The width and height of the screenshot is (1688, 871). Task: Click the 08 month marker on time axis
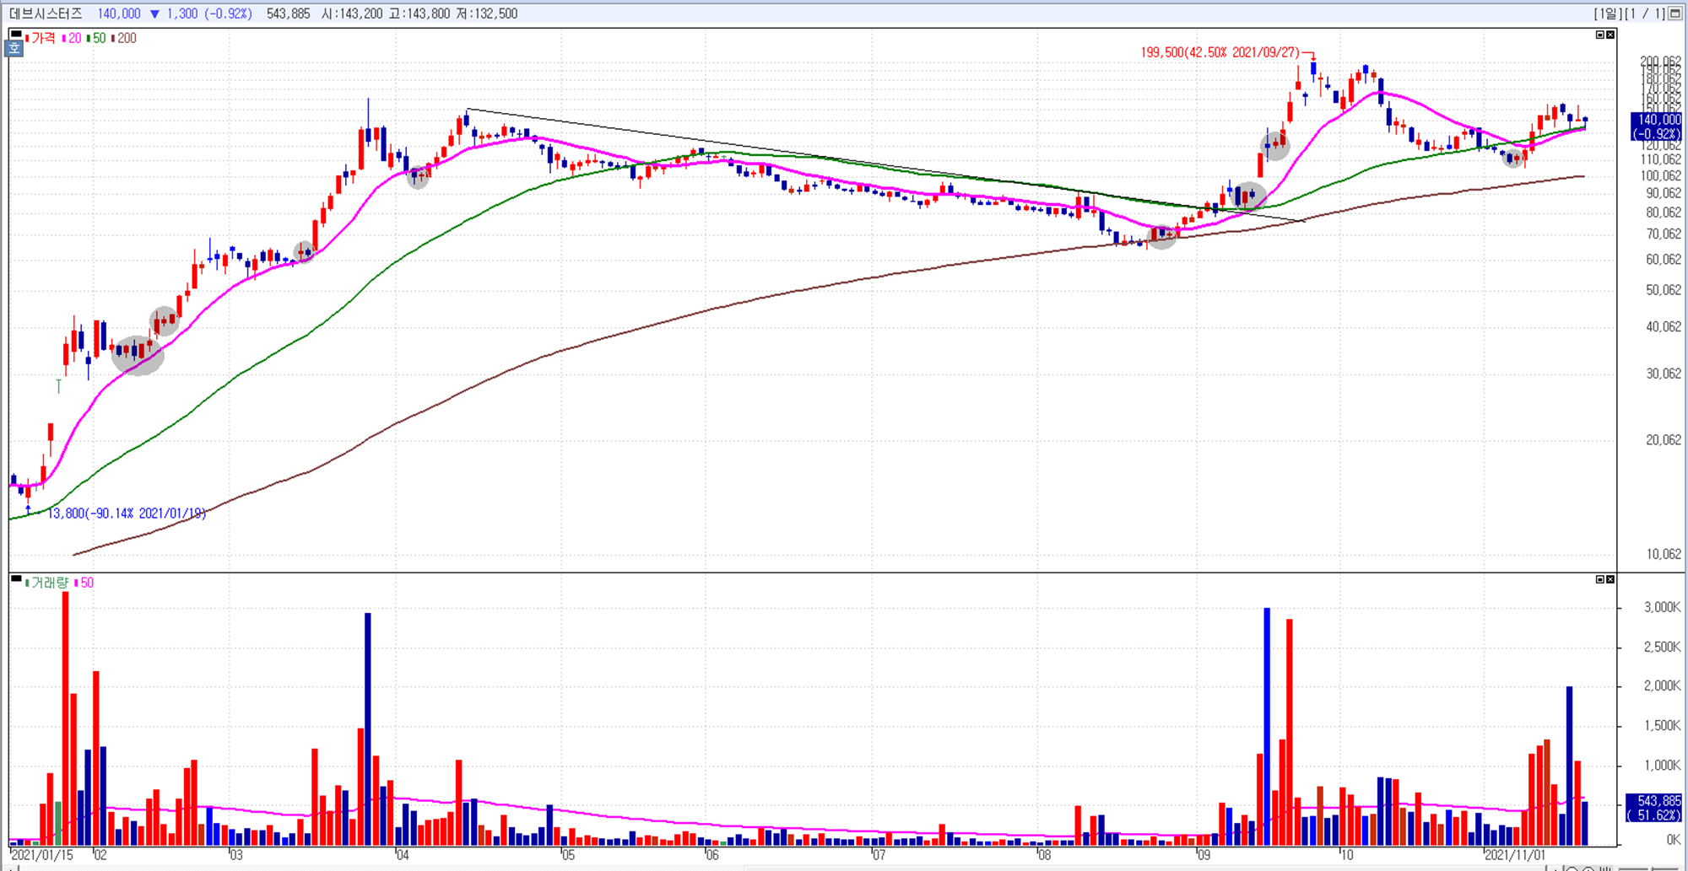pyautogui.click(x=1044, y=855)
